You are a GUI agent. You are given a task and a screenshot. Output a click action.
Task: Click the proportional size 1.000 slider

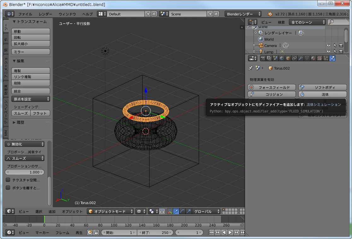25,172
